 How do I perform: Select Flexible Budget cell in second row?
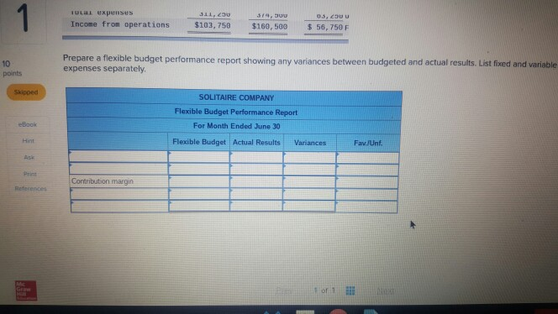[198, 169]
